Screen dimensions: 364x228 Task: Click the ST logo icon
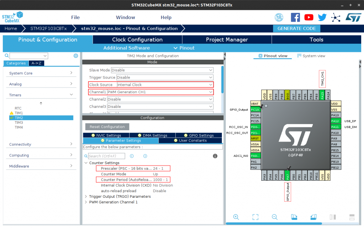tap(353, 17)
